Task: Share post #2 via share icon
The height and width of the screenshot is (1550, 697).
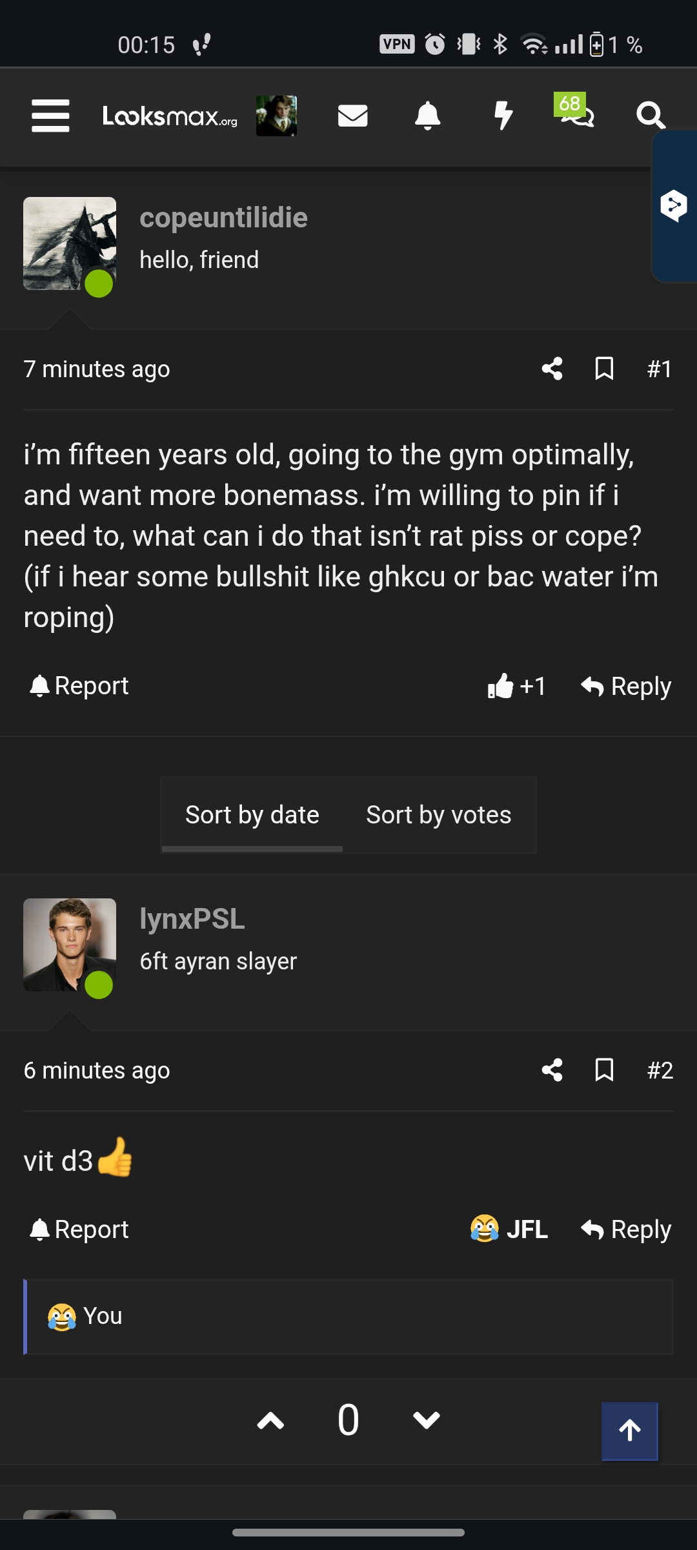Action: pyautogui.click(x=552, y=1070)
